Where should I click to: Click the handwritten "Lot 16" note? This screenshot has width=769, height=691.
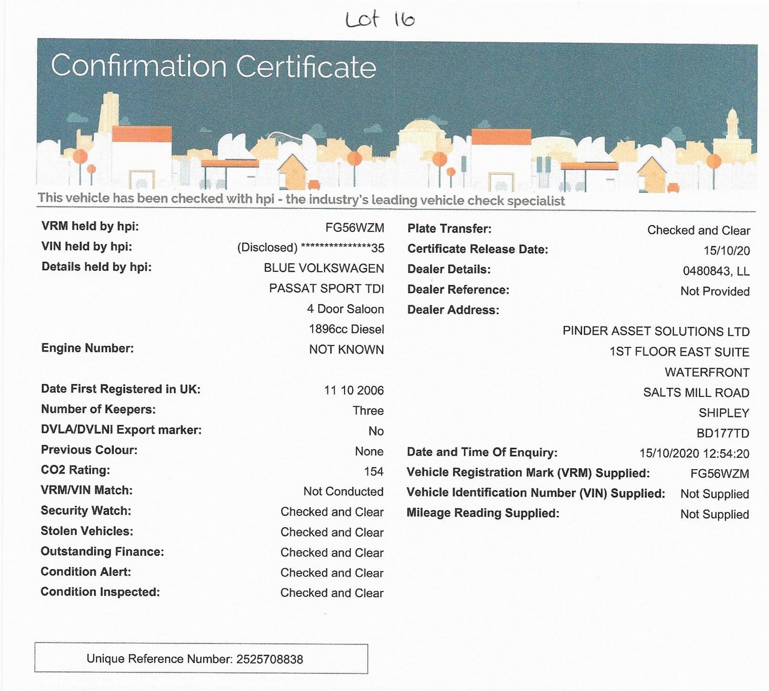[380, 19]
